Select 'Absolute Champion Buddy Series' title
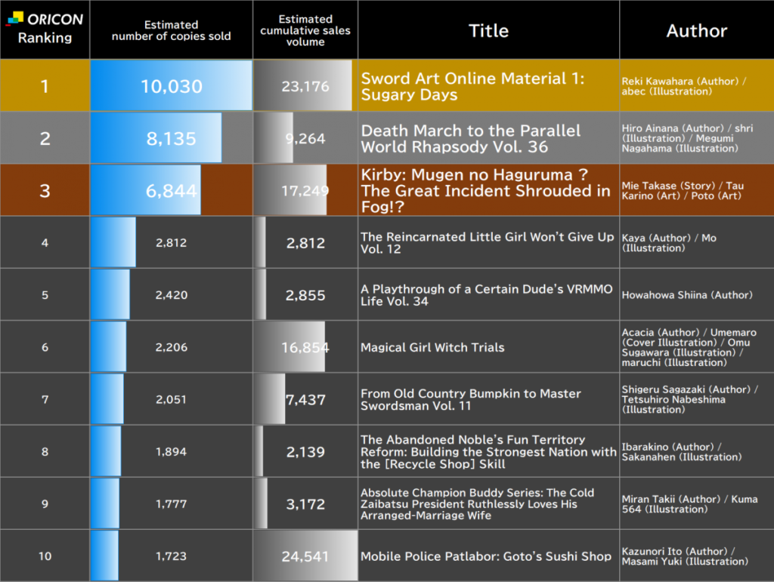 477,503
